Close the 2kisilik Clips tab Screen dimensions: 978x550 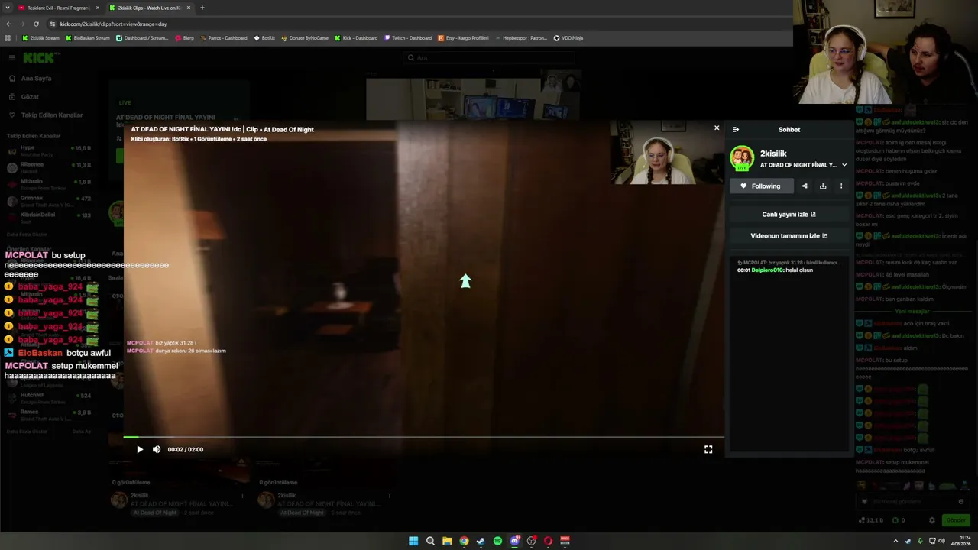[189, 8]
